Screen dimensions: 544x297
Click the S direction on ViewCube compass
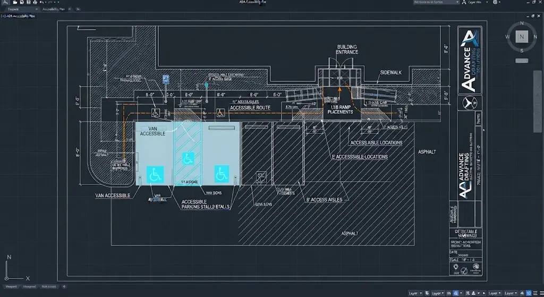tap(522, 50)
